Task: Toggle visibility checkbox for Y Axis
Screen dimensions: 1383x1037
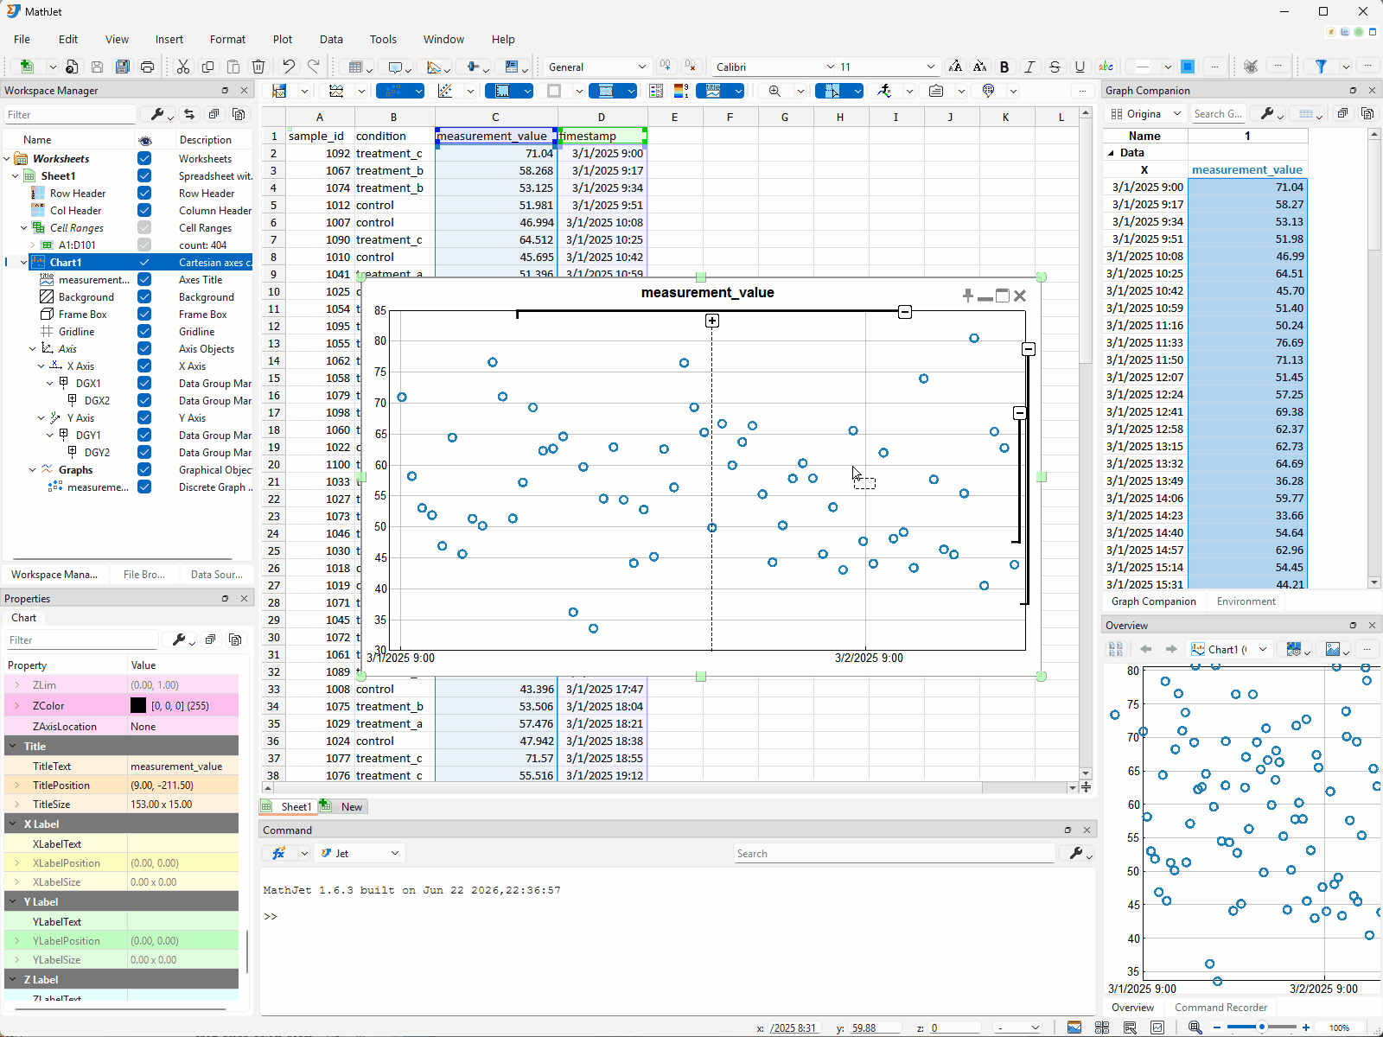Action: 144,417
